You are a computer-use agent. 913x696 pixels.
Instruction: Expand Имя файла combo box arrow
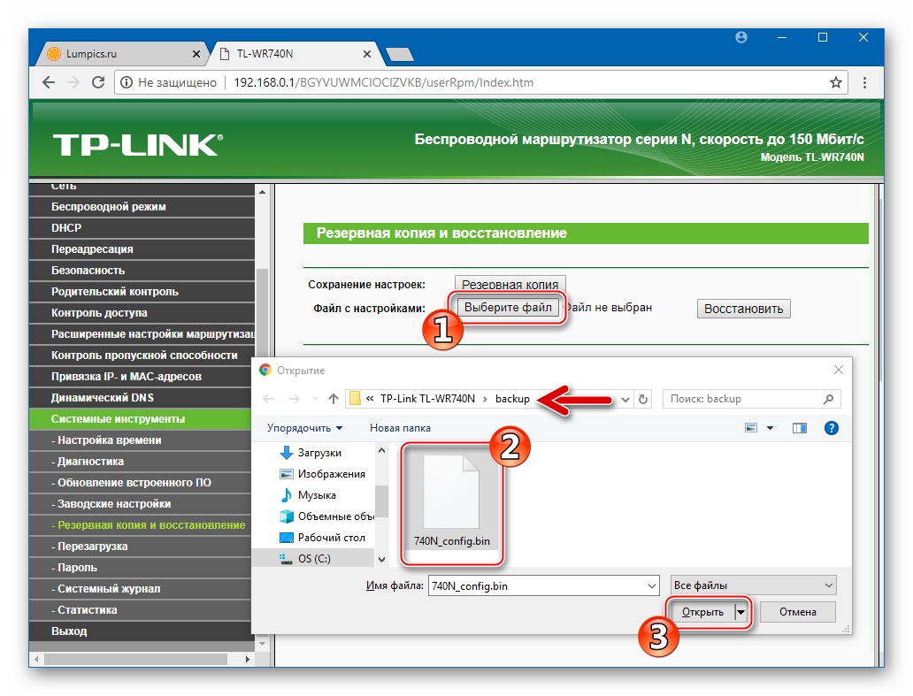(652, 586)
